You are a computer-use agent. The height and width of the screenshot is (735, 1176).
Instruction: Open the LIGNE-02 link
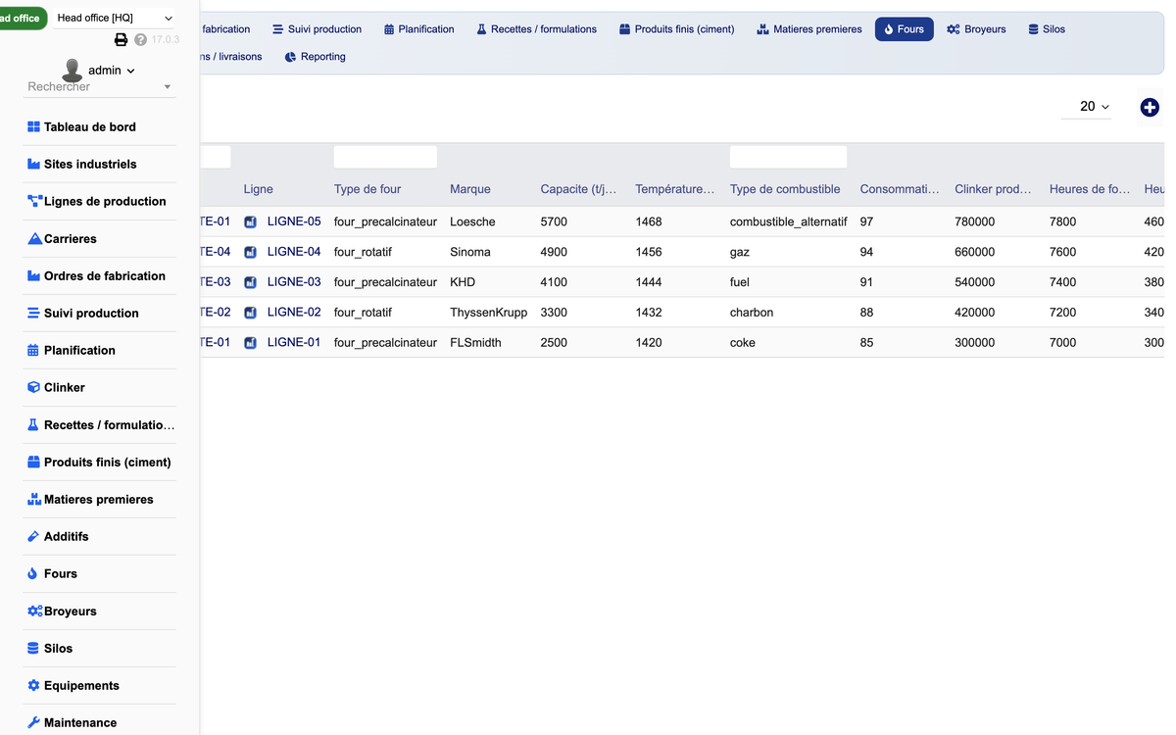pyautogui.click(x=294, y=313)
